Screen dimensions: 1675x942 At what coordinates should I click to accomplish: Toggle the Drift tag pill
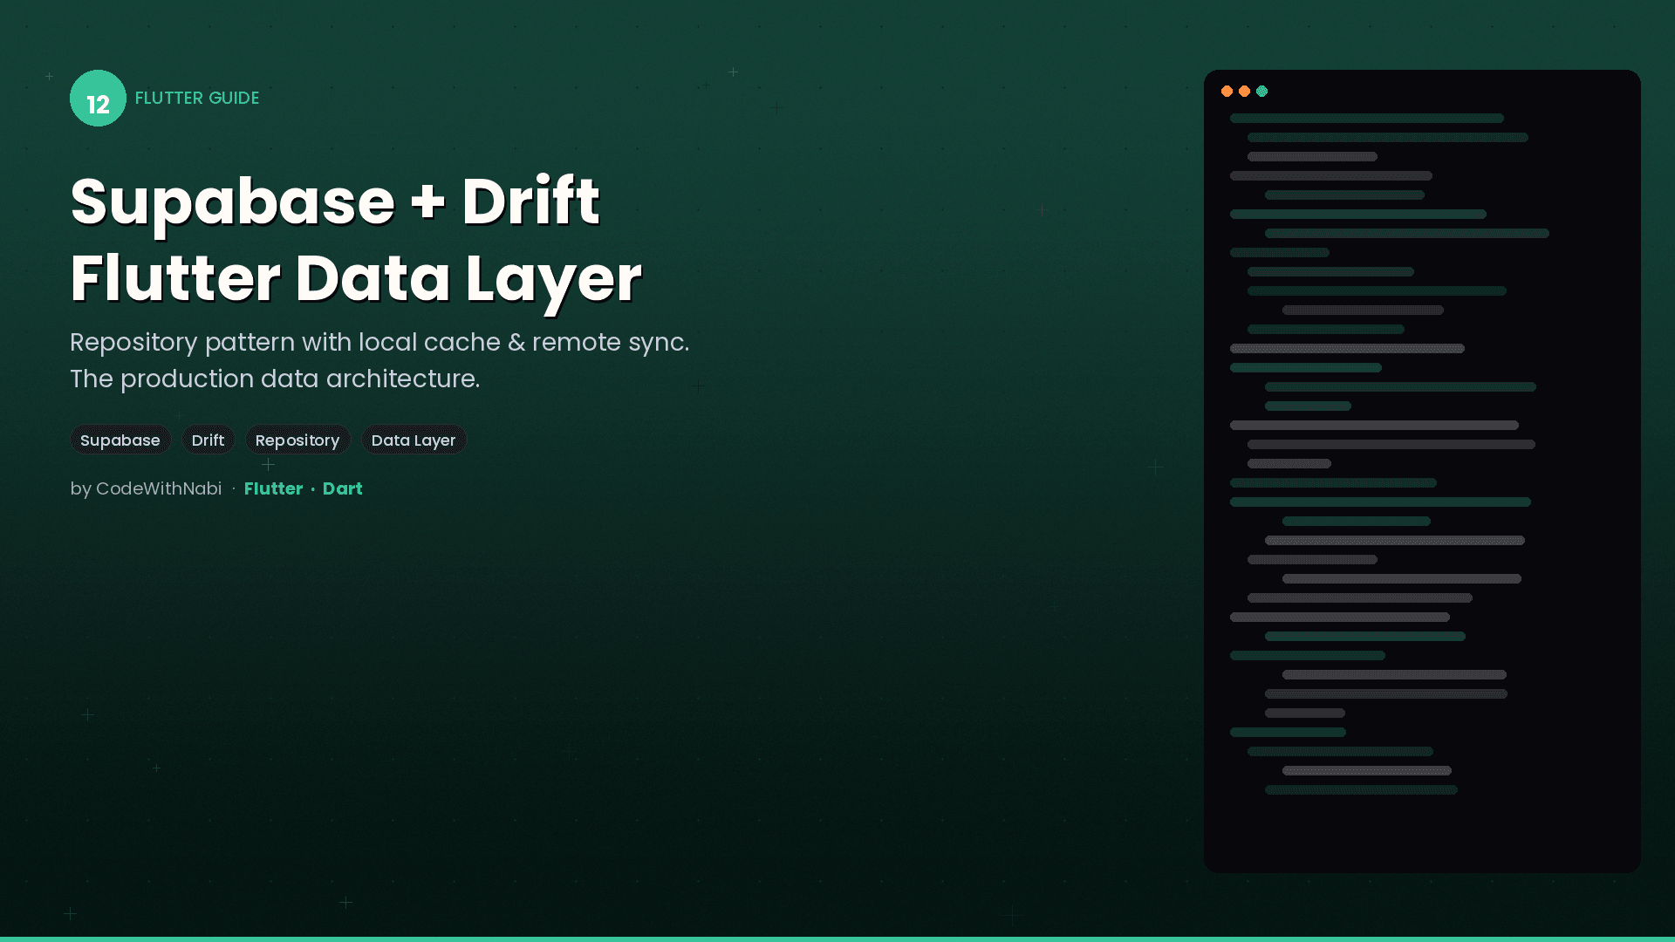click(208, 440)
